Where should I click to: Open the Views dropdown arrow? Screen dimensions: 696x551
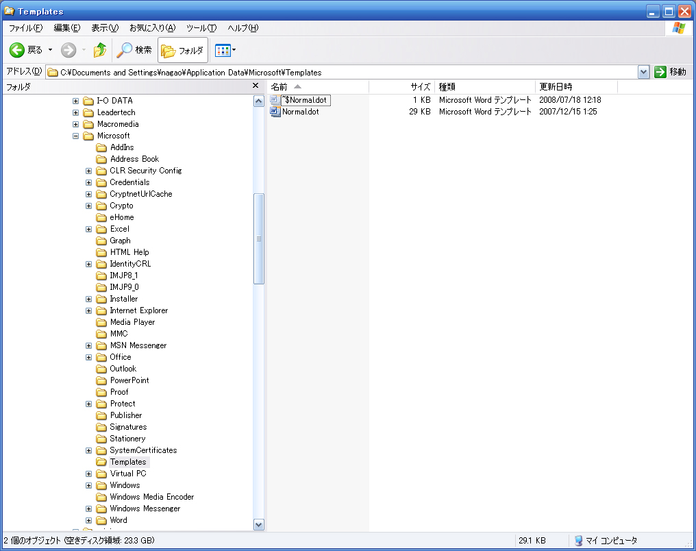(x=234, y=50)
